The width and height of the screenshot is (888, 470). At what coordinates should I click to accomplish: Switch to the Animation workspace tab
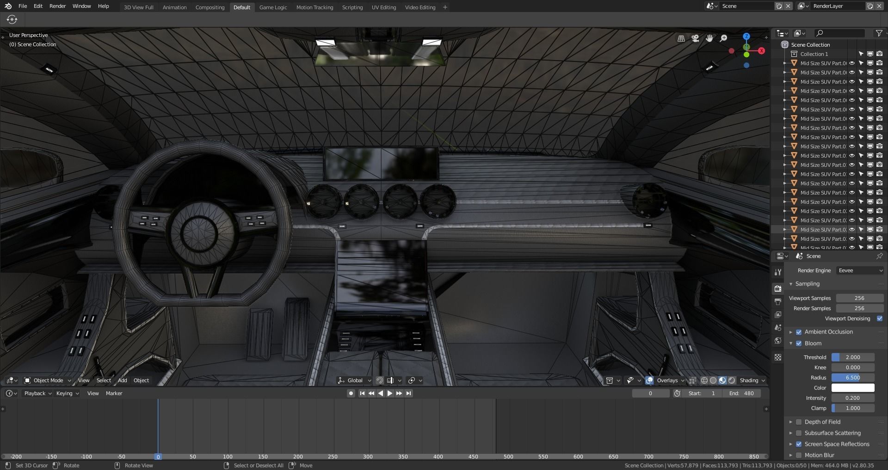click(x=175, y=7)
